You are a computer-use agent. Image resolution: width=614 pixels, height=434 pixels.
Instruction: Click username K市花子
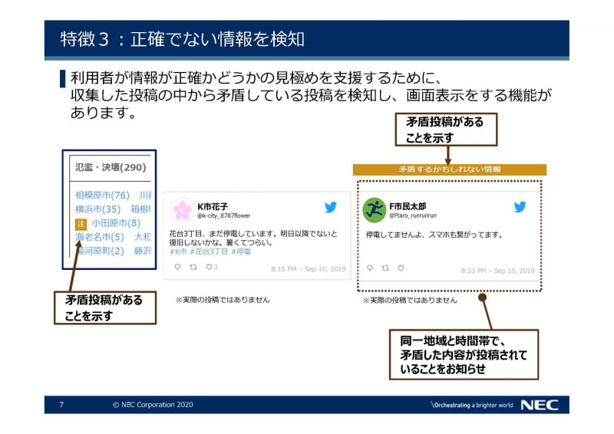(x=213, y=206)
